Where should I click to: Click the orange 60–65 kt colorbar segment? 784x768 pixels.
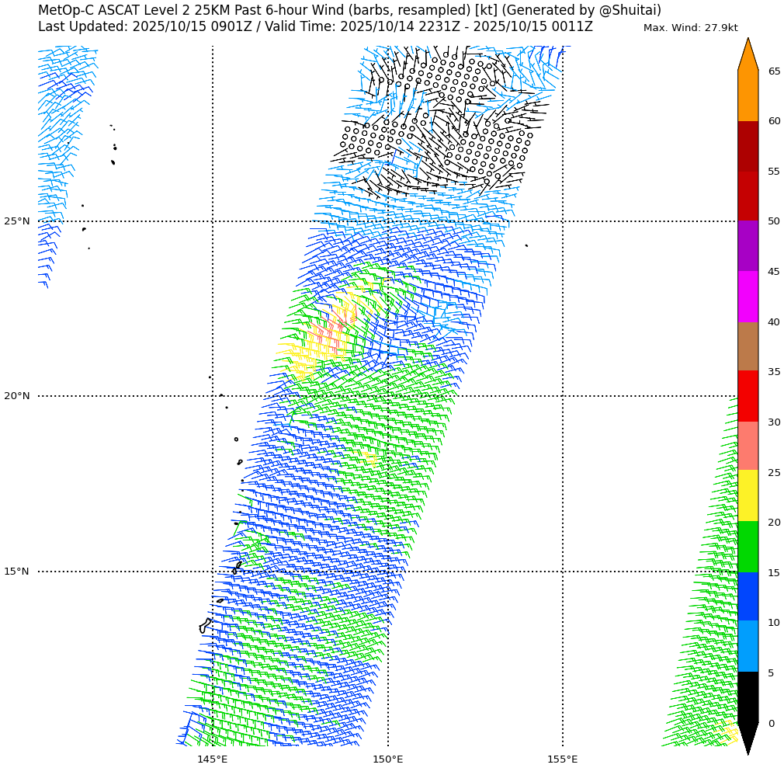click(x=748, y=96)
